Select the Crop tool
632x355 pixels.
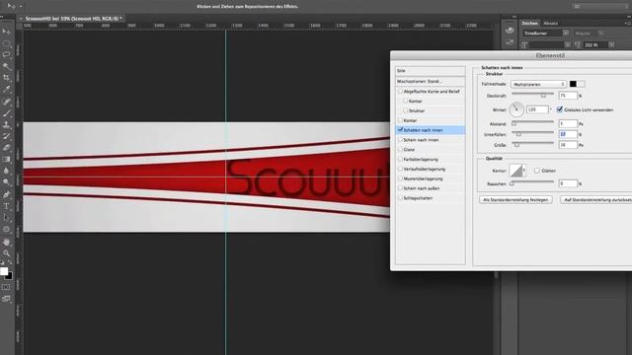(x=7, y=77)
